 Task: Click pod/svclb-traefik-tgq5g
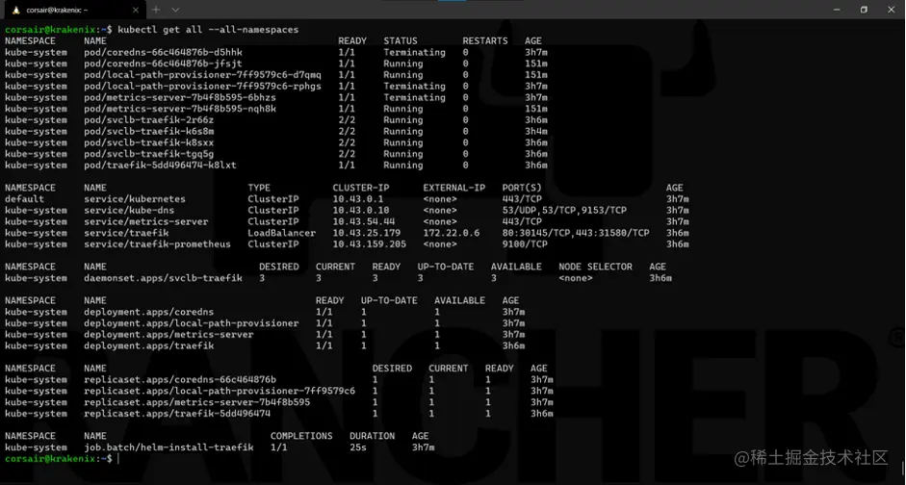click(x=148, y=154)
